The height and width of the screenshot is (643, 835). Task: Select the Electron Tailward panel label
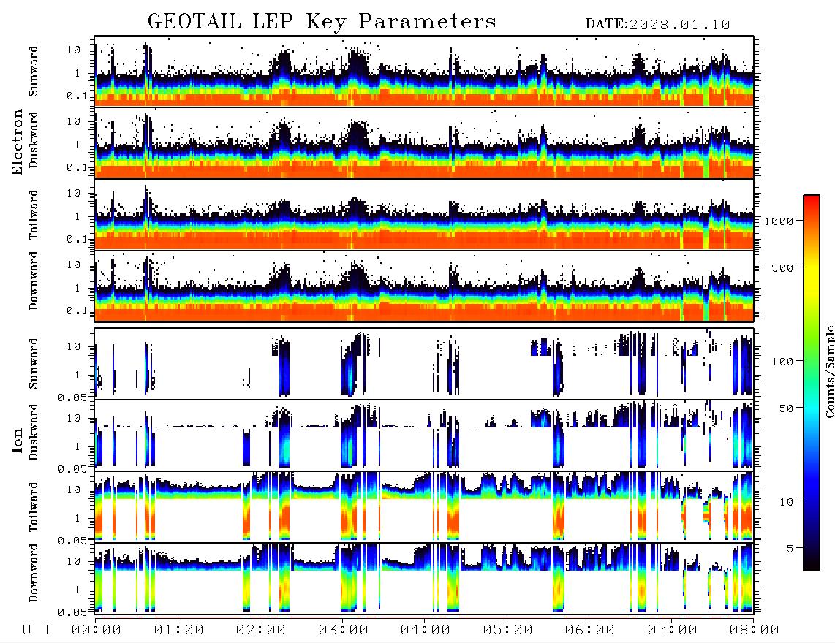pyautogui.click(x=34, y=215)
